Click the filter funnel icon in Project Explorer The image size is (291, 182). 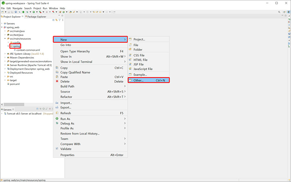coord(60,20)
